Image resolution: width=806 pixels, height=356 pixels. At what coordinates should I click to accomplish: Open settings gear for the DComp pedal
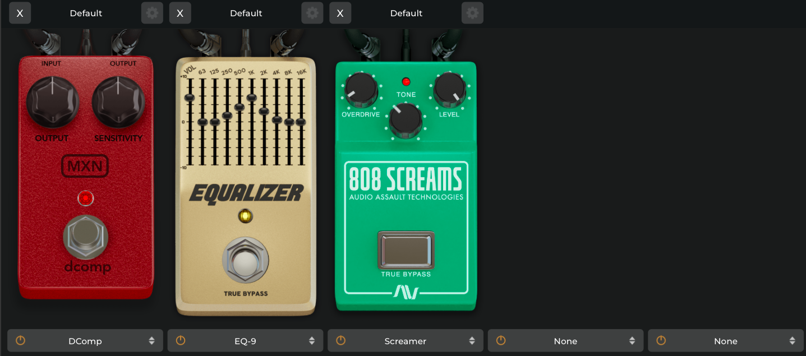[152, 13]
